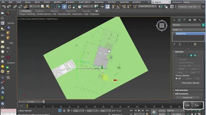Open the Create command panel tab

(x=174, y=20)
